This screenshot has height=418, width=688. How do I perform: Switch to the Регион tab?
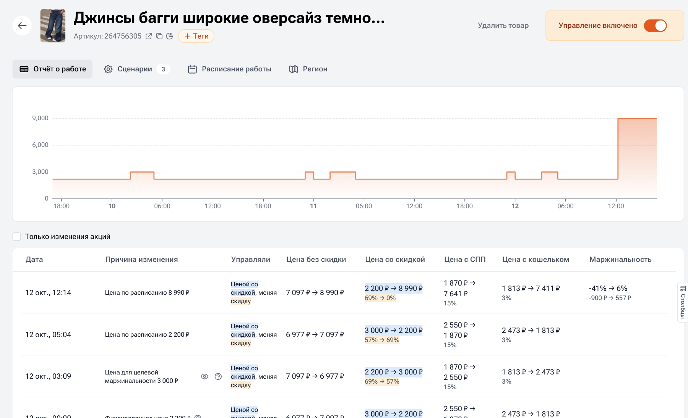coord(308,69)
